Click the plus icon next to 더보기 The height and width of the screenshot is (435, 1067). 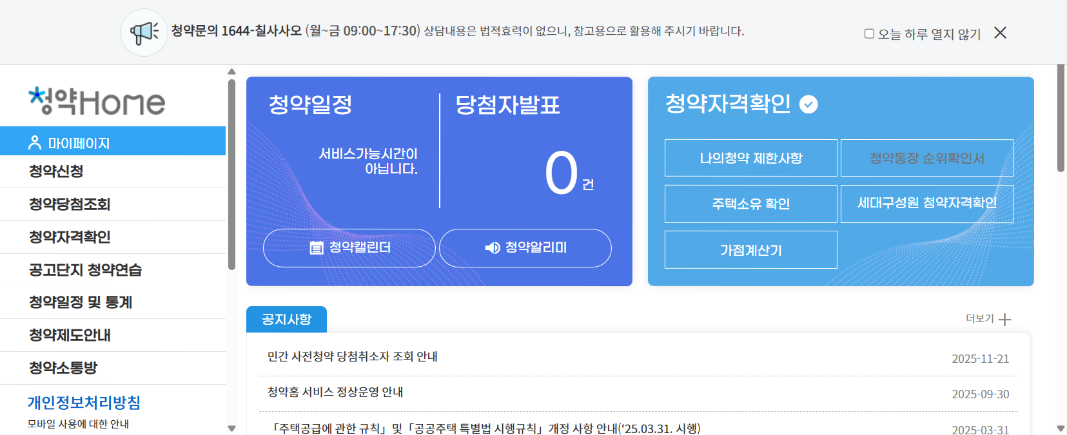point(1004,320)
